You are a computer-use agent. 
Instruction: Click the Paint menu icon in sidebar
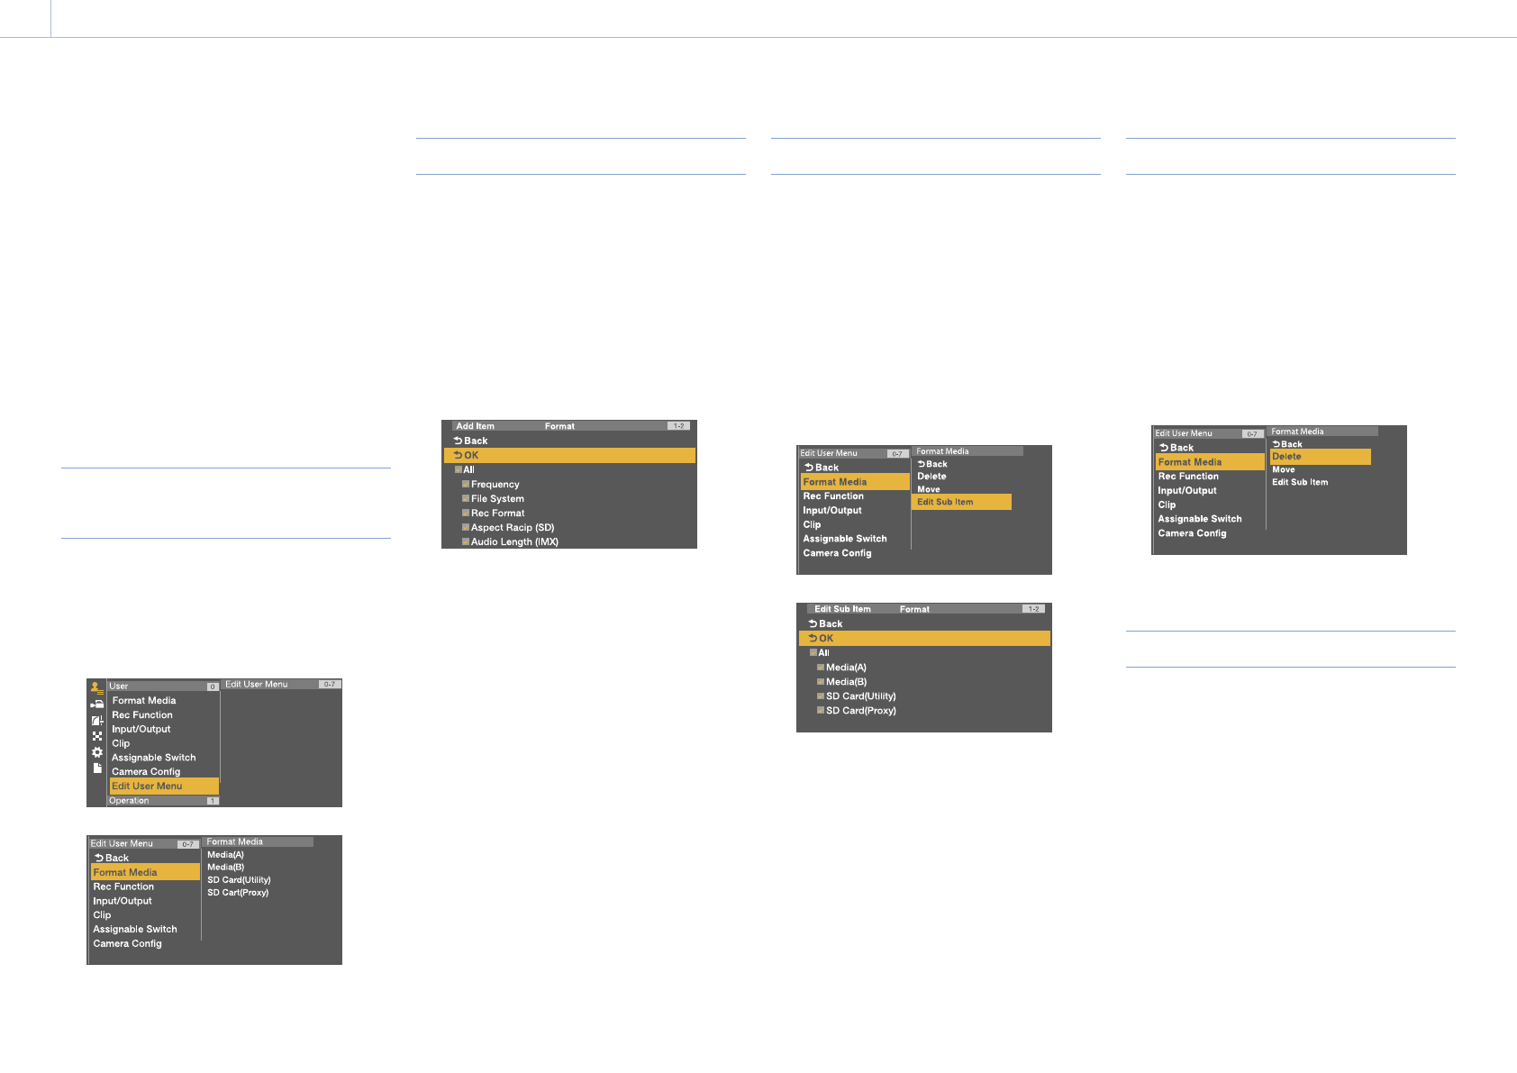pyautogui.click(x=96, y=720)
